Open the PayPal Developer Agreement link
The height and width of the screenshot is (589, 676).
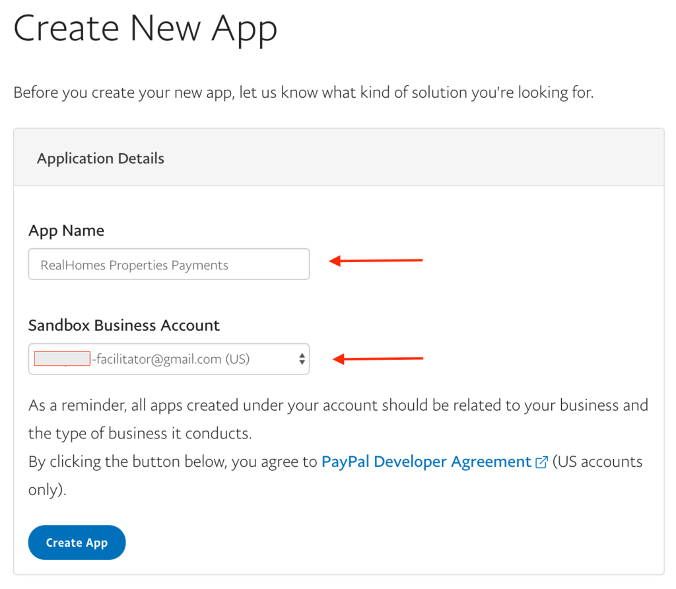point(426,462)
